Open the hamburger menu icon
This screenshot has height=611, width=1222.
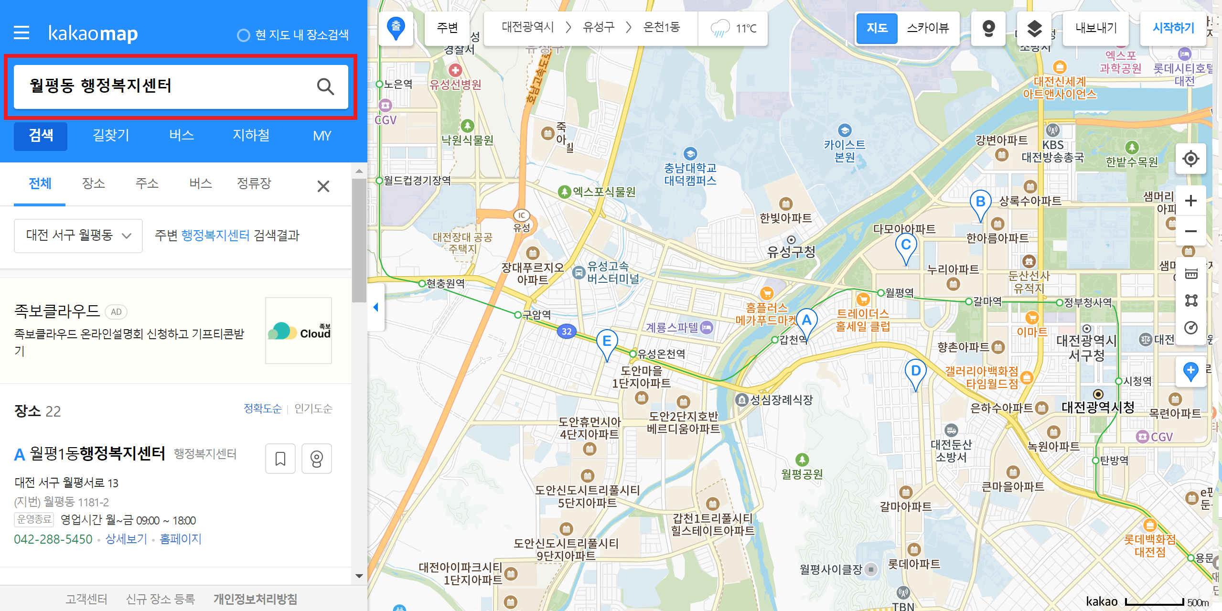coord(21,33)
